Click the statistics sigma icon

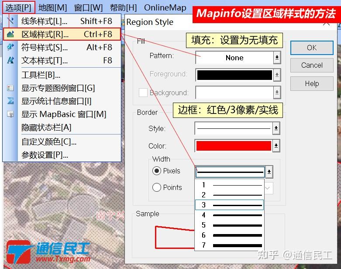tap(10, 101)
